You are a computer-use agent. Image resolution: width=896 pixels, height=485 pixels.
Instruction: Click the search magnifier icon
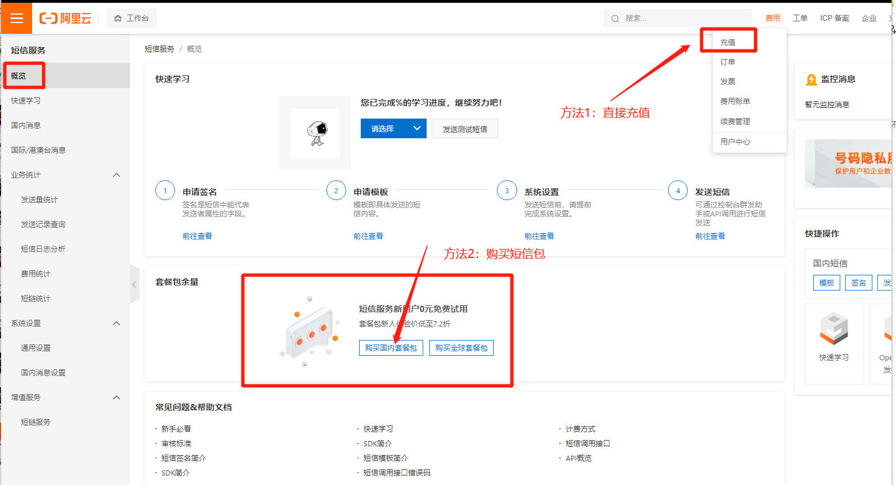click(x=615, y=19)
